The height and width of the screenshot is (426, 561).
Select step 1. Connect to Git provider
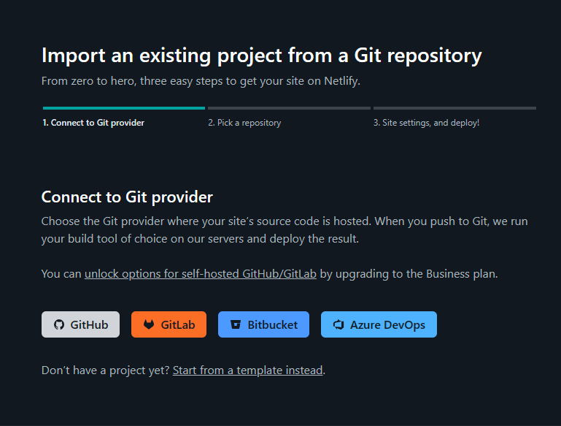tap(93, 123)
